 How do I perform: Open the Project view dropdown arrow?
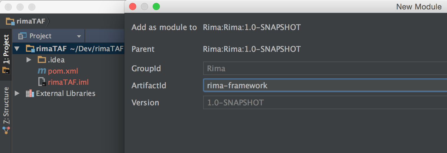click(79, 36)
